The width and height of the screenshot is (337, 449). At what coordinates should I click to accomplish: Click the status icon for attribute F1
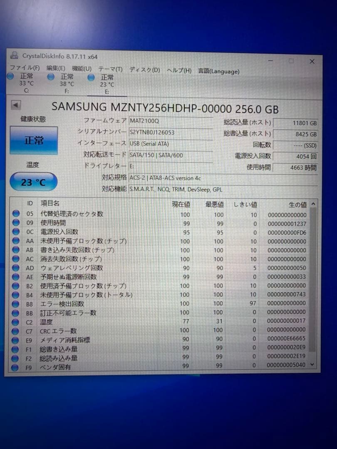tap(15, 349)
